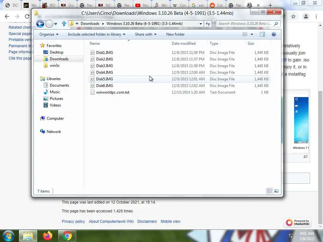Open Chrome's three-dot menu
The width and height of the screenshot is (323, 242).
tap(316, 16)
